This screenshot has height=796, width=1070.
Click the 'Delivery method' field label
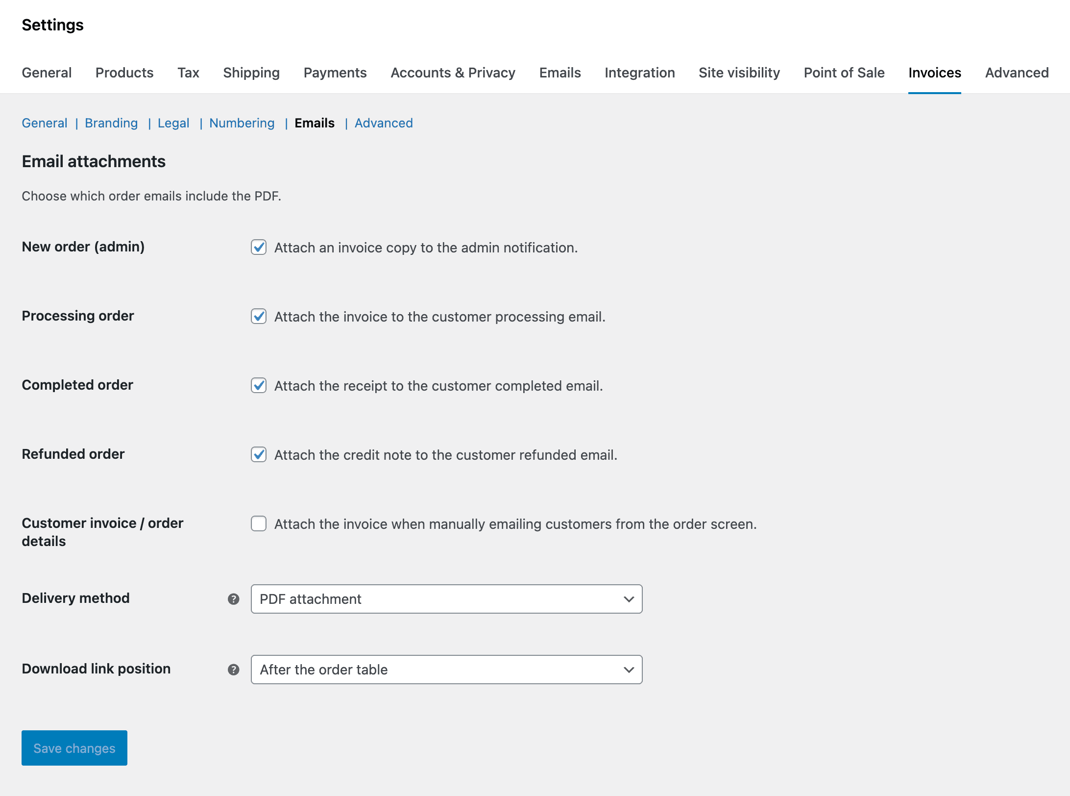(76, 598)
